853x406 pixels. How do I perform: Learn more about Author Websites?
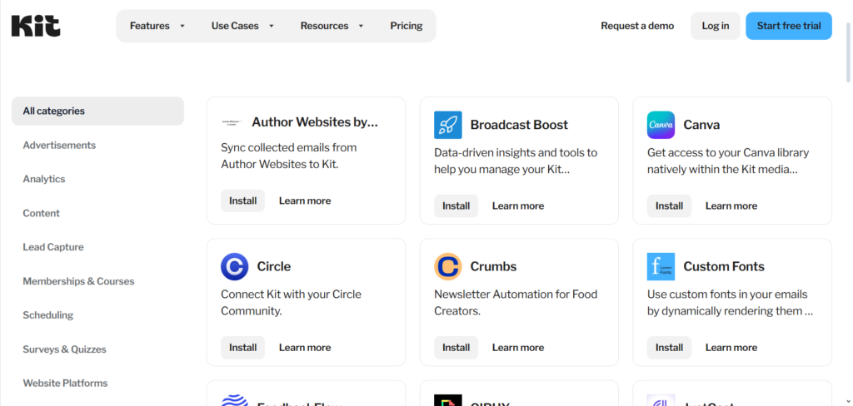click(x=305, y=201)
